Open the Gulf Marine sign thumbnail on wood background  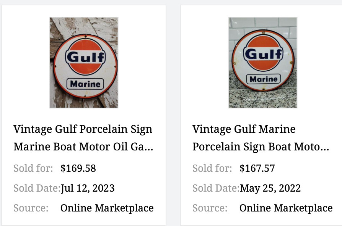click(84, 63)
